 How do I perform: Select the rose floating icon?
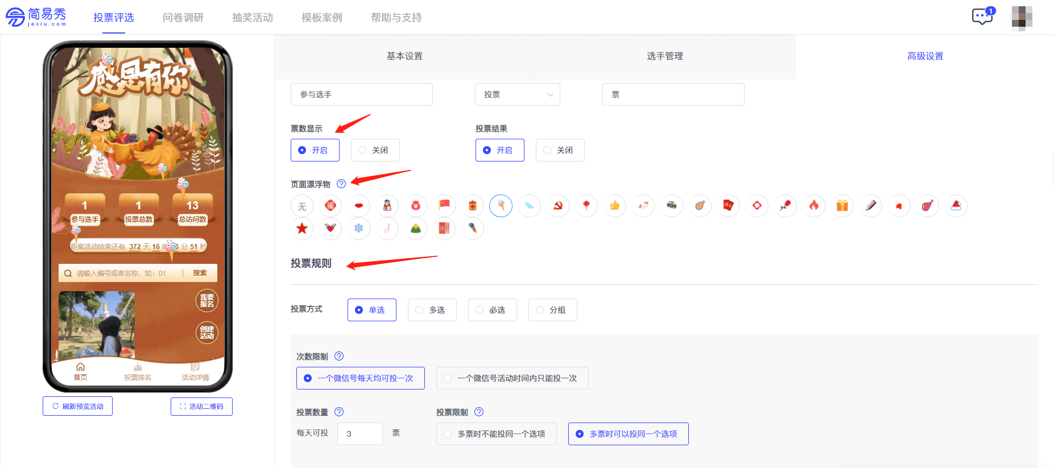pos(786,206)
